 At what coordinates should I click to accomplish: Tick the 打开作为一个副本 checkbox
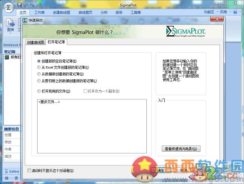point(85,91)
